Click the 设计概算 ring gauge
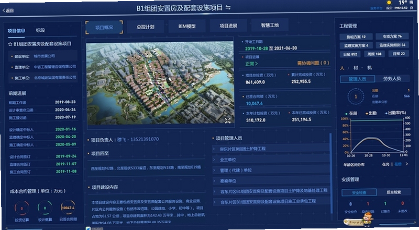 [45, 208]
